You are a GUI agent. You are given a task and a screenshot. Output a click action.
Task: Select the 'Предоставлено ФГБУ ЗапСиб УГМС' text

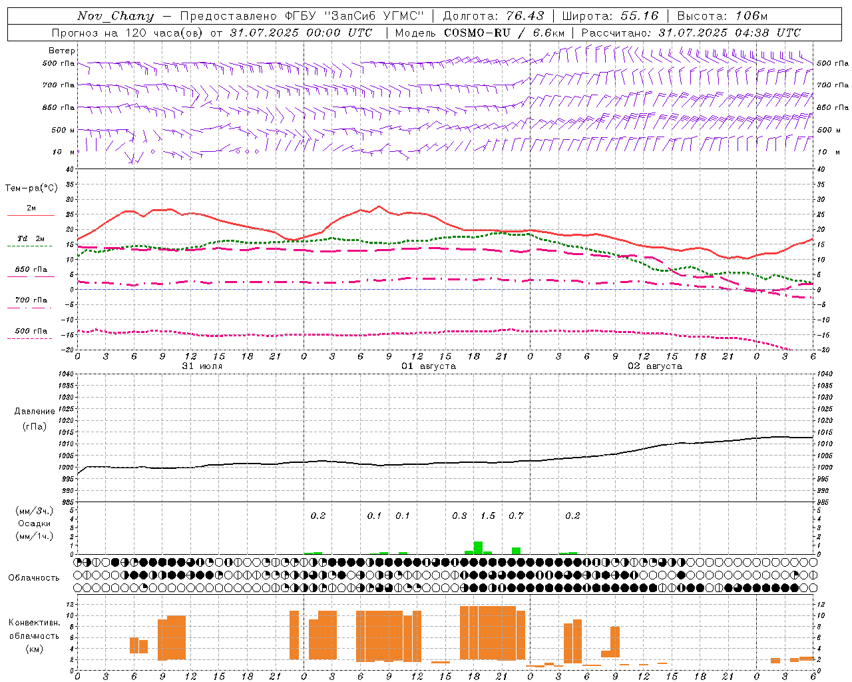pos(302,16)
